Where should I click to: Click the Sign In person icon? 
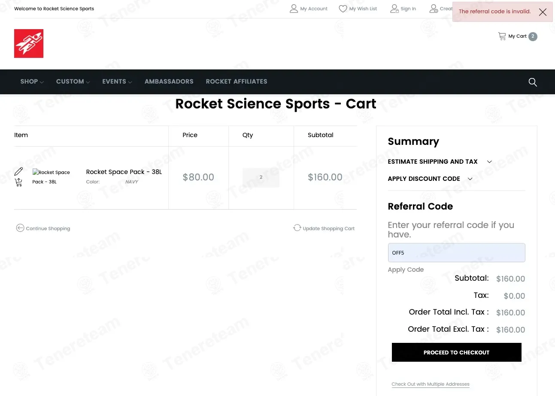click(394, 9)
